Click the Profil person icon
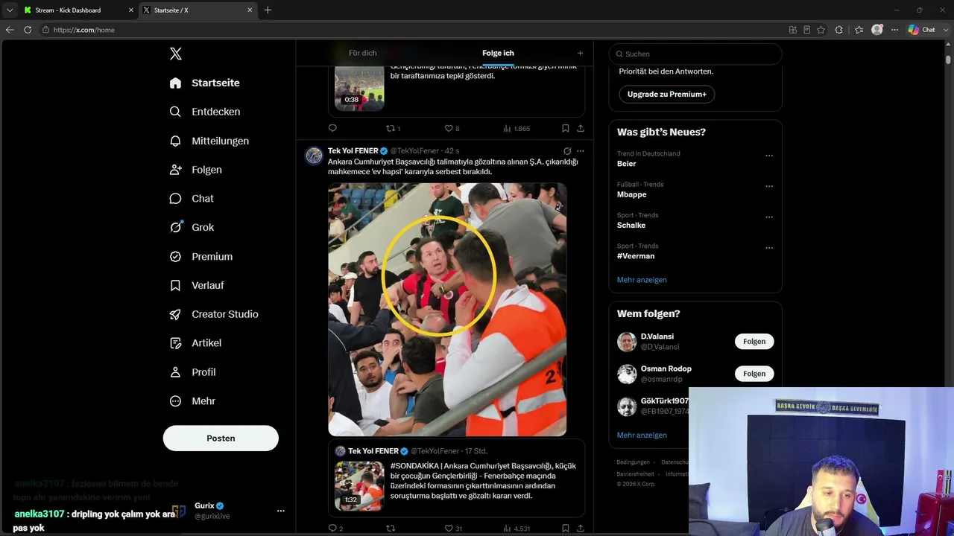This screenshot has height=536, width=954. pos(175,372)
